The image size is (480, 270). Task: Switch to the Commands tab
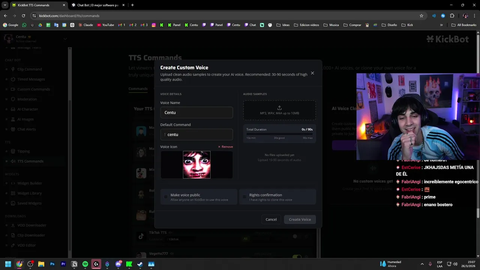point(138,89)
